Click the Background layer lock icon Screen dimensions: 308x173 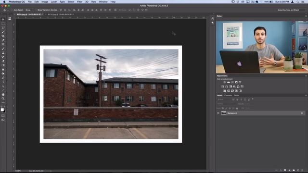coord(302,113)
